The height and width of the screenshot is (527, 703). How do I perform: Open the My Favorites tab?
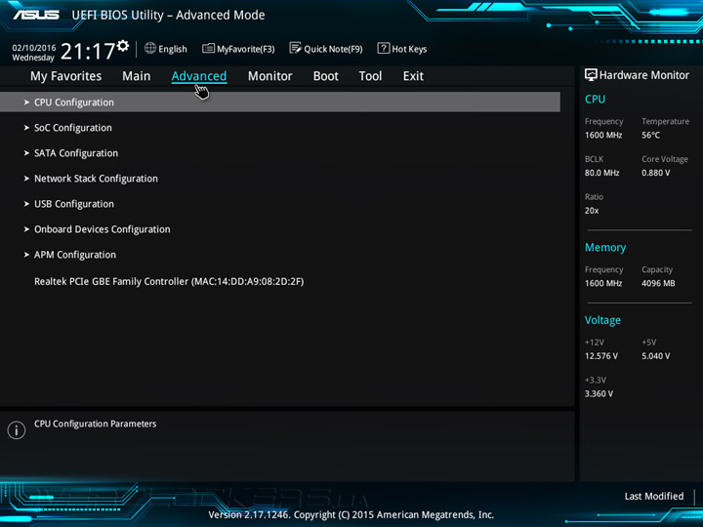[66, 76]
